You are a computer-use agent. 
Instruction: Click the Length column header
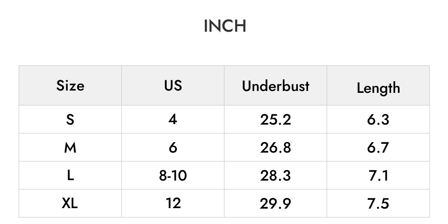click(x=378, y=85)
